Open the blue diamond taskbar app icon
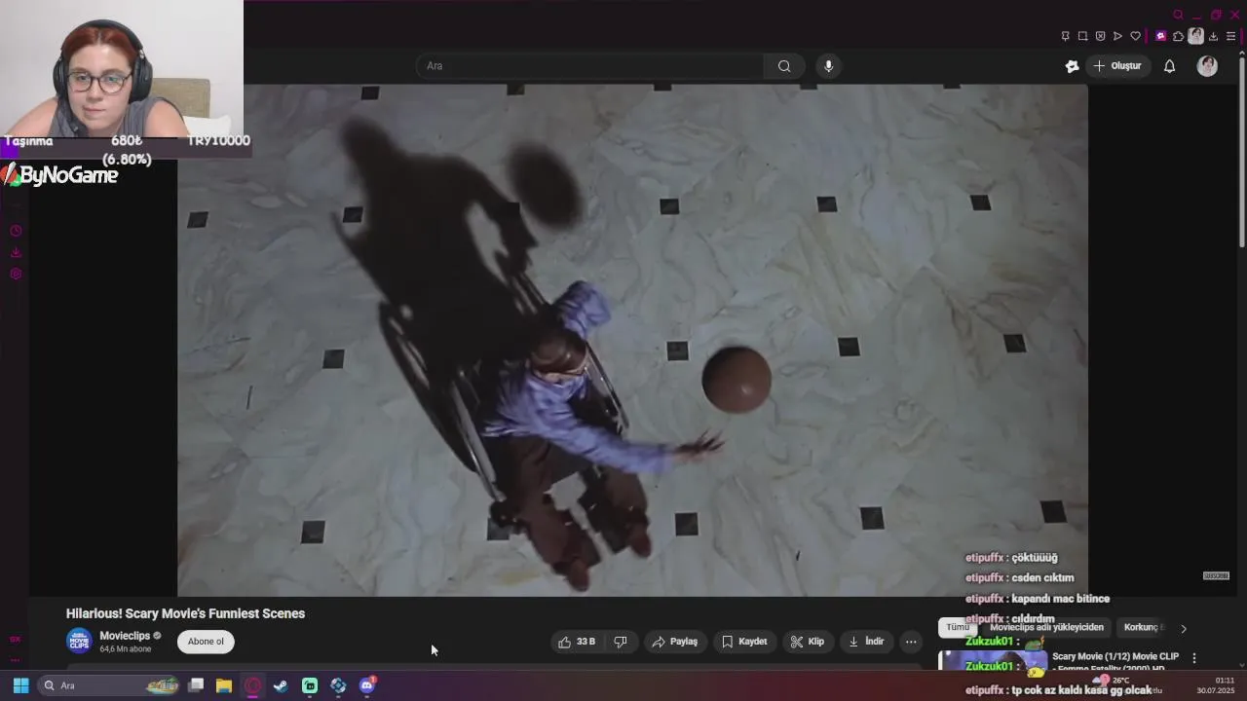This screenshot has width=1247, height=701. (338, 685)
